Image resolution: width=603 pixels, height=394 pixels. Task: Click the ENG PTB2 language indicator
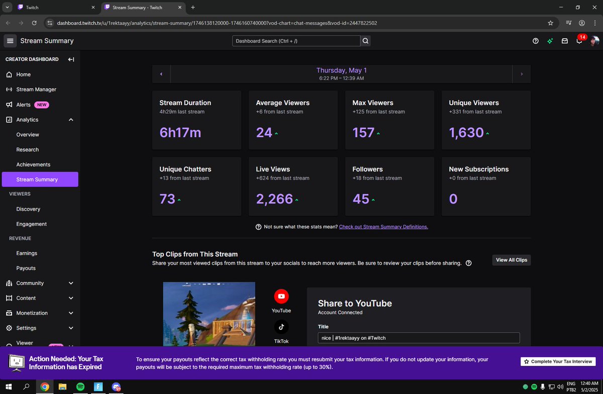click(x=572, y=386)
